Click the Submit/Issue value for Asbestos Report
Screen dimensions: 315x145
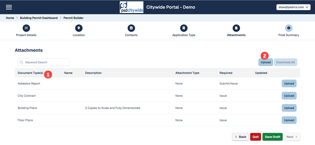coord(228,83)
